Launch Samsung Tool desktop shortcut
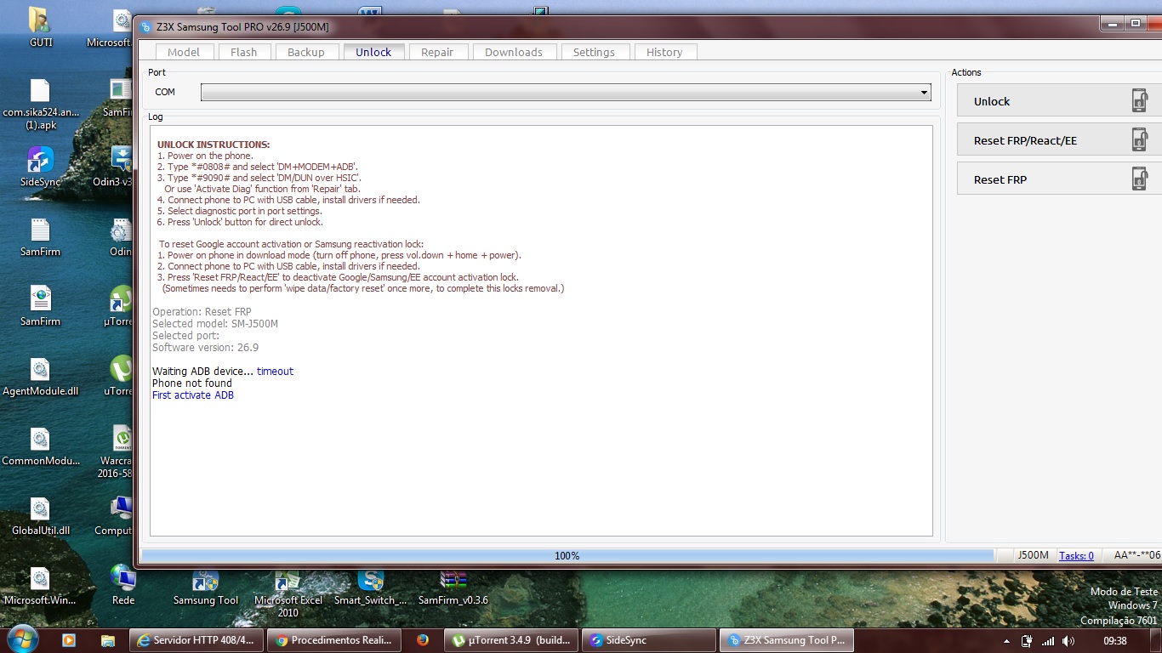Viewport: 1162px width, 653px height. 206,588
